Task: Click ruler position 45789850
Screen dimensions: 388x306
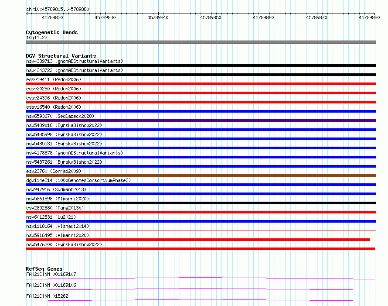Action: tap(211, 17)
